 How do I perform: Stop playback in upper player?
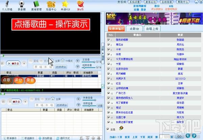pyautogui.click(x=24, y=64)
